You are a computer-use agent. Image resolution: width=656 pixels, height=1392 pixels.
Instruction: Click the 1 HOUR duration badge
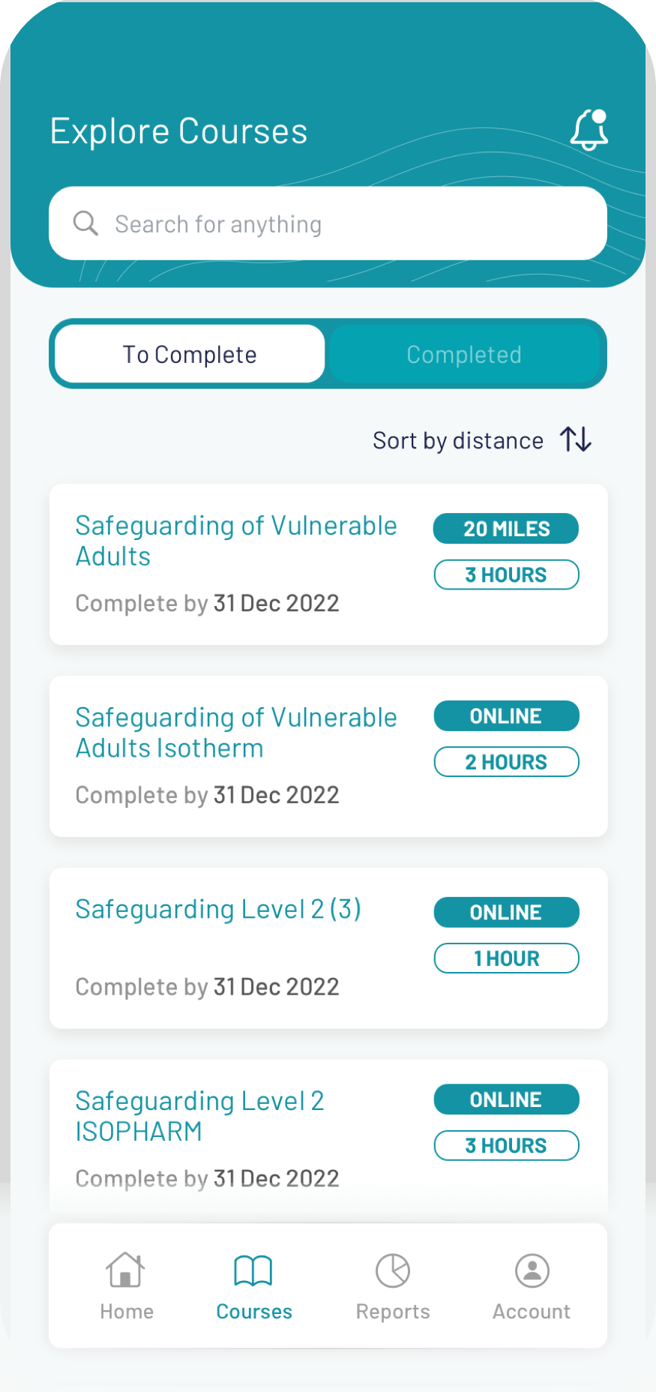pyautogui.click(x=506, y=958)
